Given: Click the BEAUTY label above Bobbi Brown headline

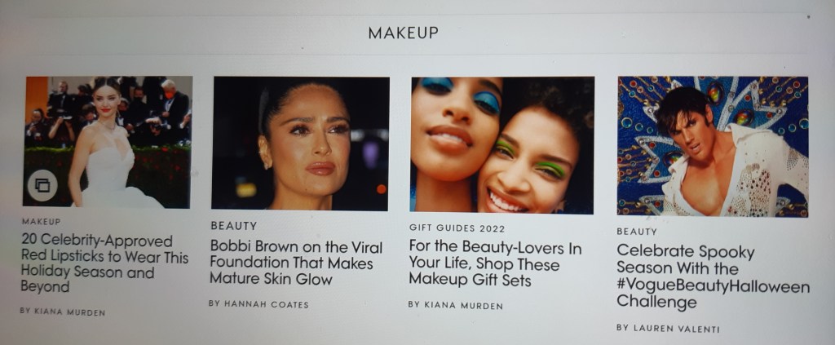Looking at the screenshot, I should pos(234,226).
